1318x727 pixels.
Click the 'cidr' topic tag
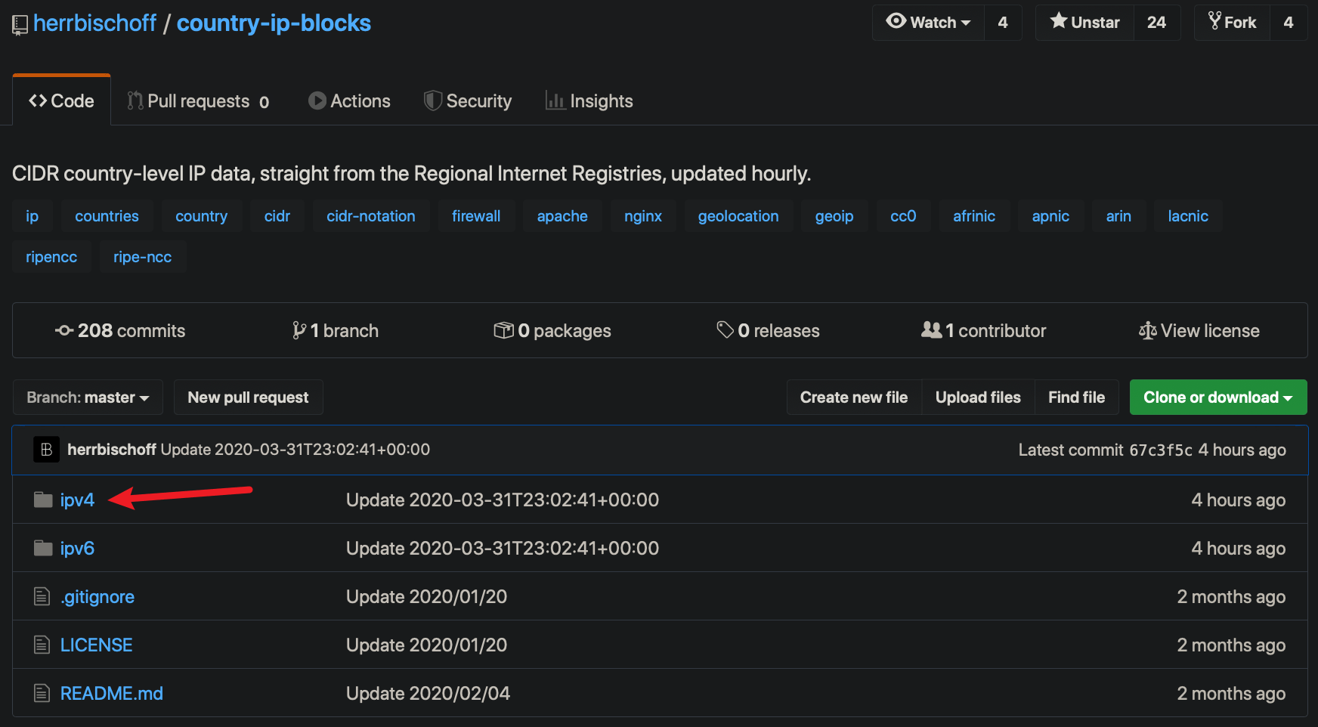[x=277, y=216]
